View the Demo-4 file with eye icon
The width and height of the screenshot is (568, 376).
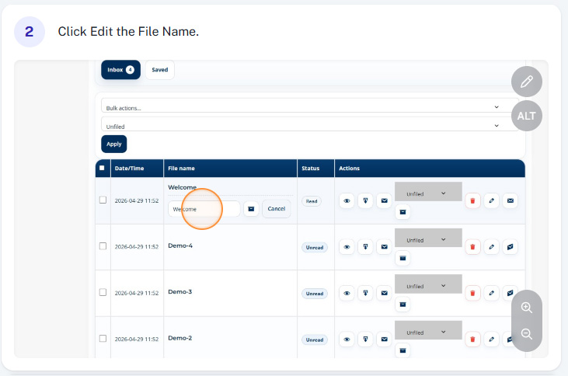click(x=347, y=247)
